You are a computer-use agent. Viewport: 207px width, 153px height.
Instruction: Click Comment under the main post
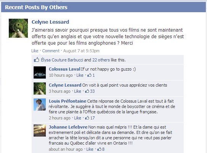[51, 51]
